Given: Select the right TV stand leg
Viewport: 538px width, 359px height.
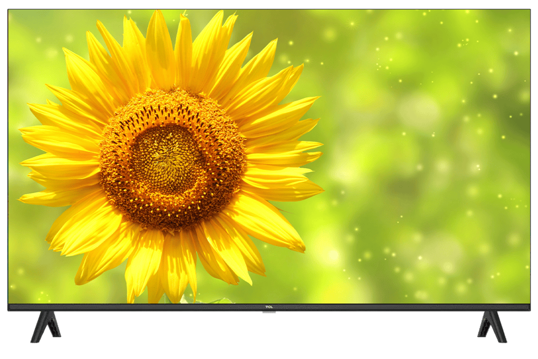Looking at the screenshot, I should pyautogui.click(x=492, y=326).
